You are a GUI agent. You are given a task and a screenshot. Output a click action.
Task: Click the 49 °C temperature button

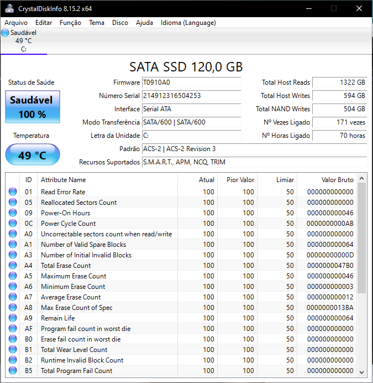click(x=33, y=155)
